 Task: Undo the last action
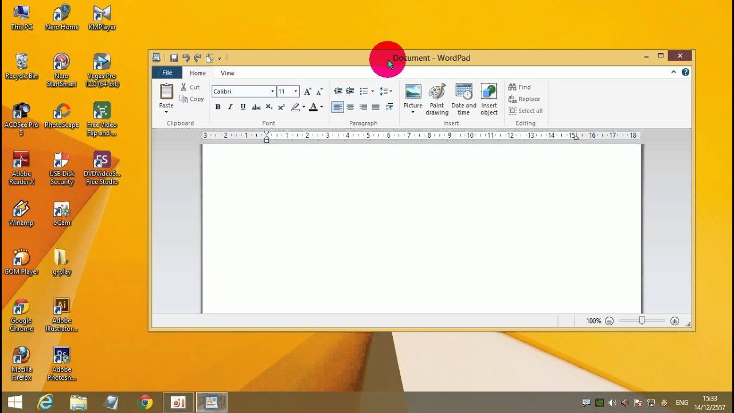[x=186, y=58]
